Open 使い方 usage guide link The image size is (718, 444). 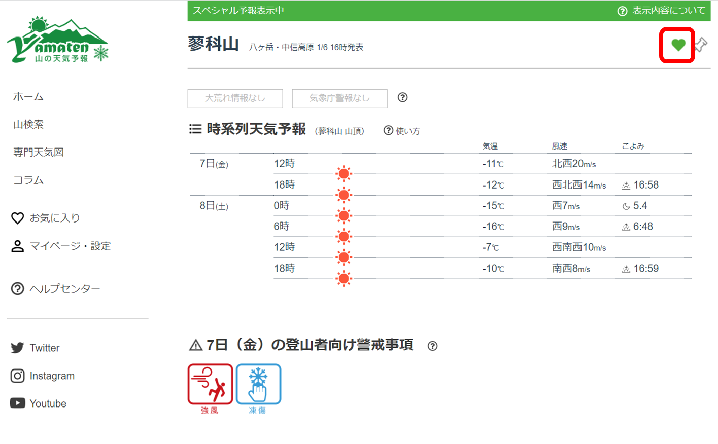point(402,131)
